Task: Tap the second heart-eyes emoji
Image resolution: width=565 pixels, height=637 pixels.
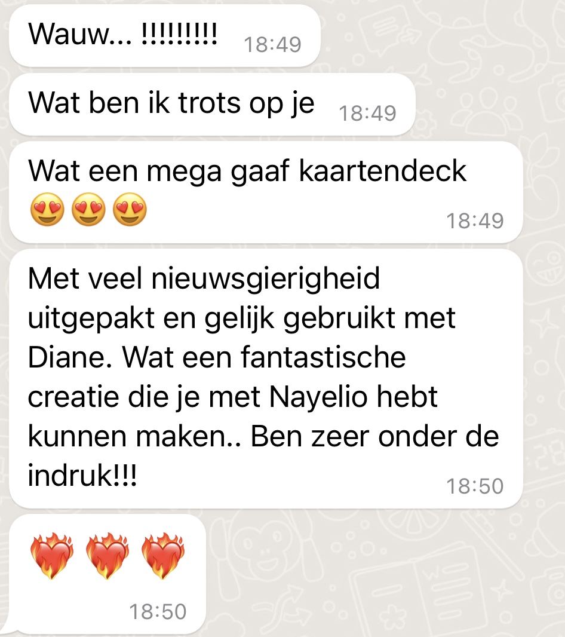Action: click(88, 210)
